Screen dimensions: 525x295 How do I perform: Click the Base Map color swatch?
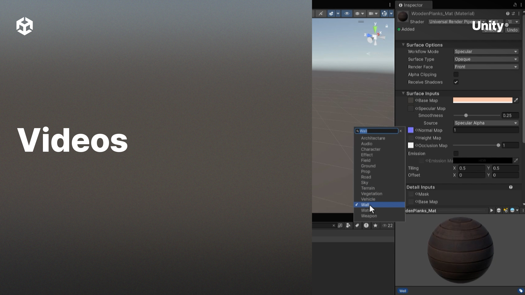pos(482,100)
